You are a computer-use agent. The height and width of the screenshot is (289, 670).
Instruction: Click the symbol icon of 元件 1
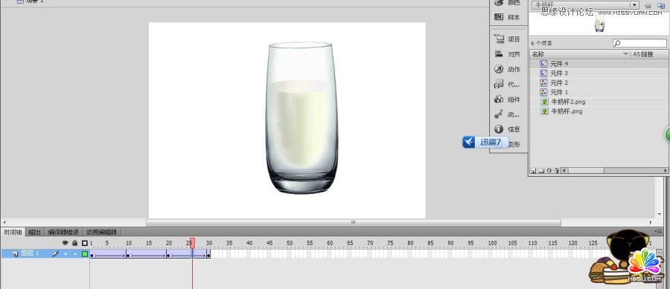[x=544, y=92]
